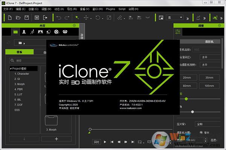Click the green motion/keyframe tool icon

click(215, 18)
